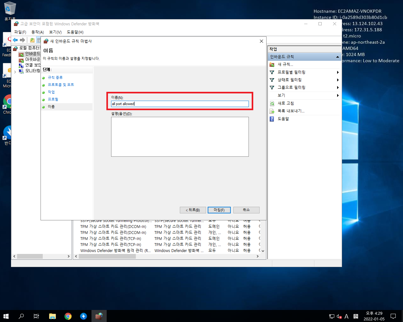Click the 설명(옵션) description text area
Viewport: 403px width, 322px height.
click(180, 137)
